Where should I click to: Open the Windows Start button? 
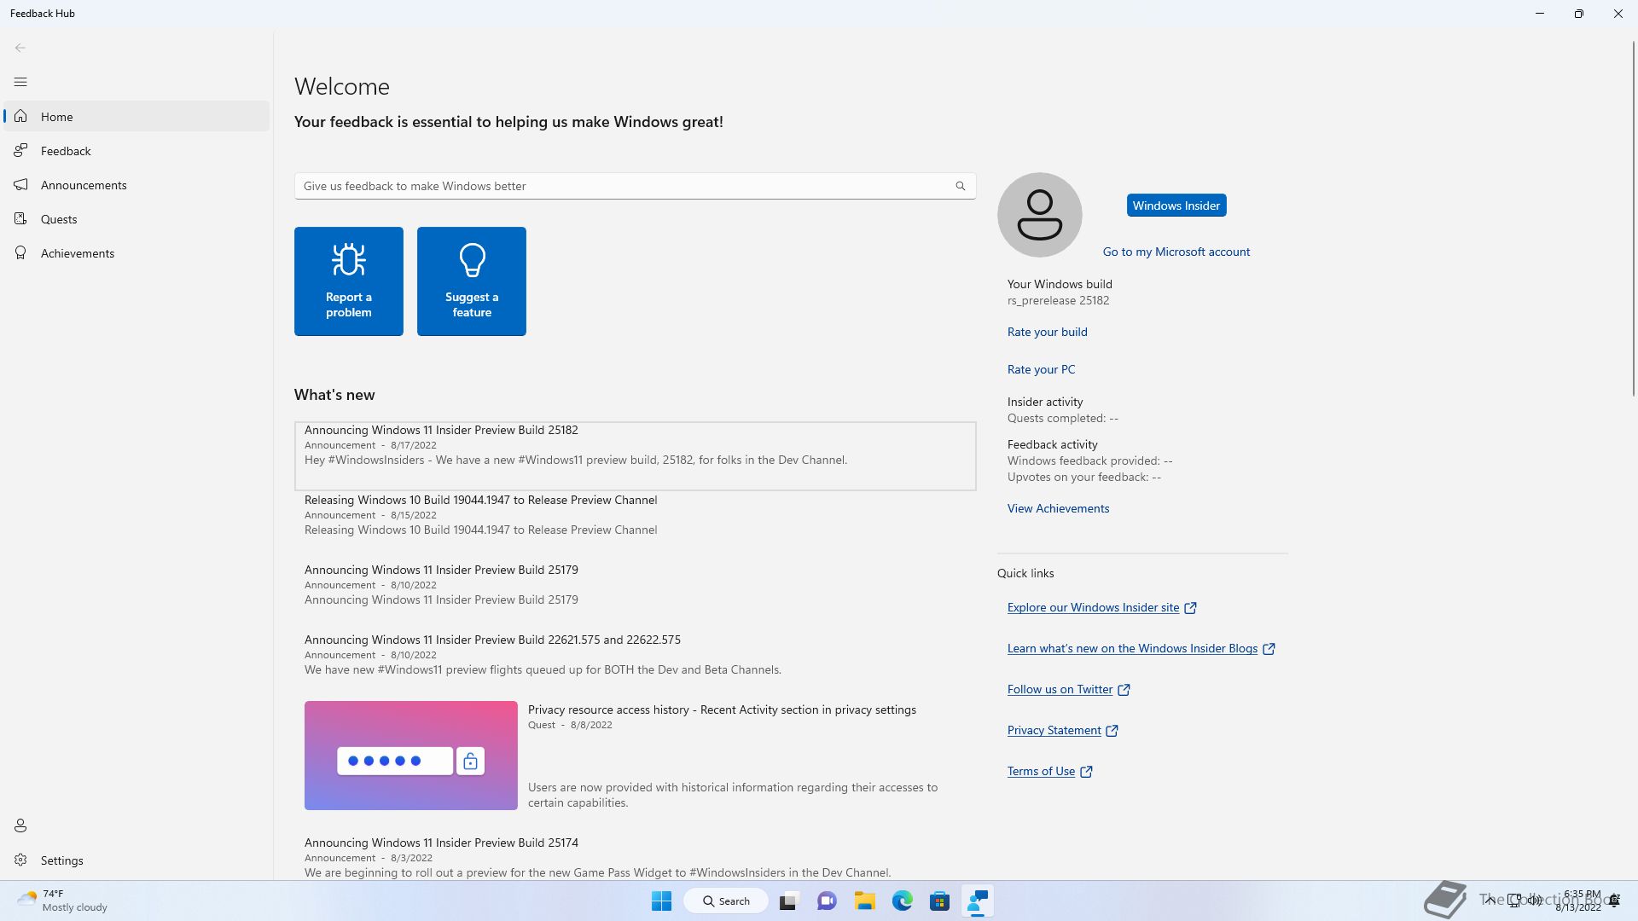click(x=661, y=901)
